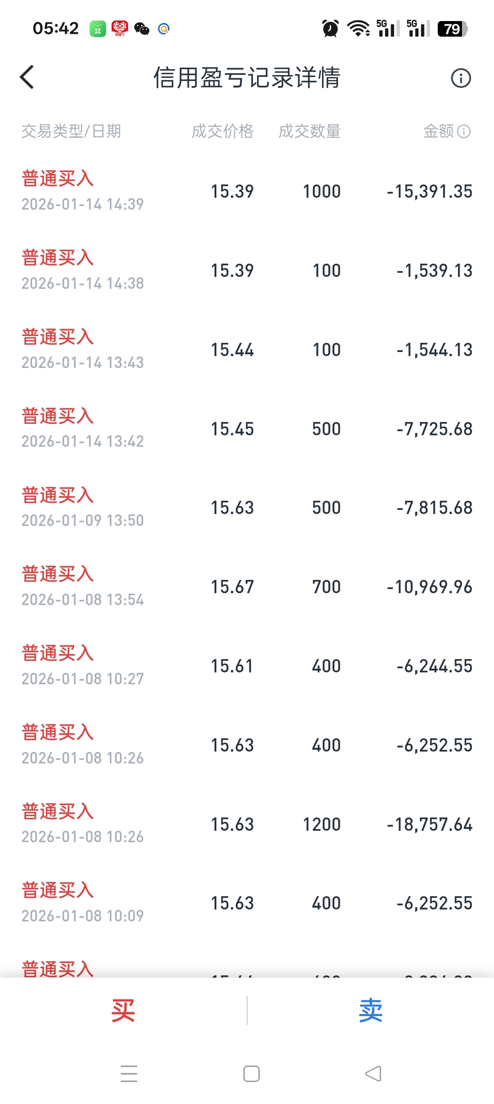494x1104 pixels.
Task: Tap the red 买 buy button
Action: 123,1011
